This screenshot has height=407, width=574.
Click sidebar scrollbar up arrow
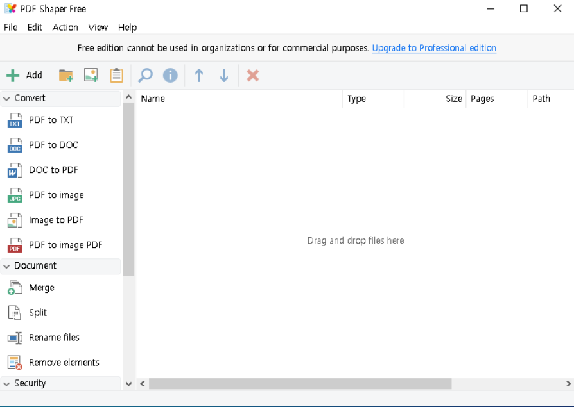[x=128, y=97]
